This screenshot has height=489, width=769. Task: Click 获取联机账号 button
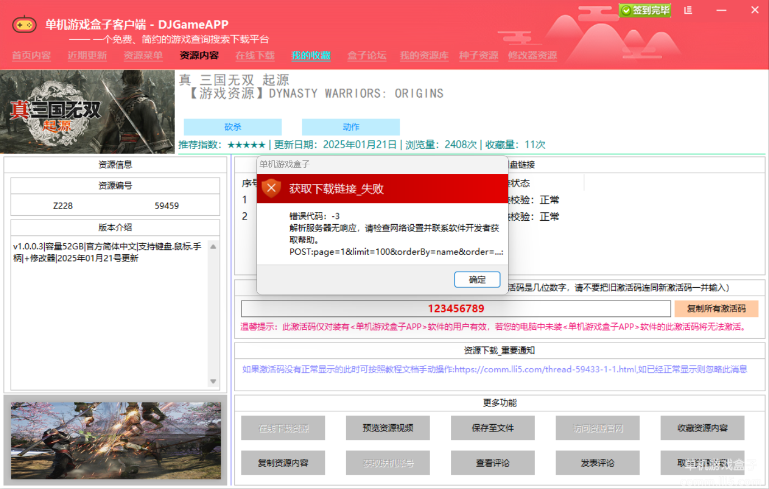[x=388, y=463]
